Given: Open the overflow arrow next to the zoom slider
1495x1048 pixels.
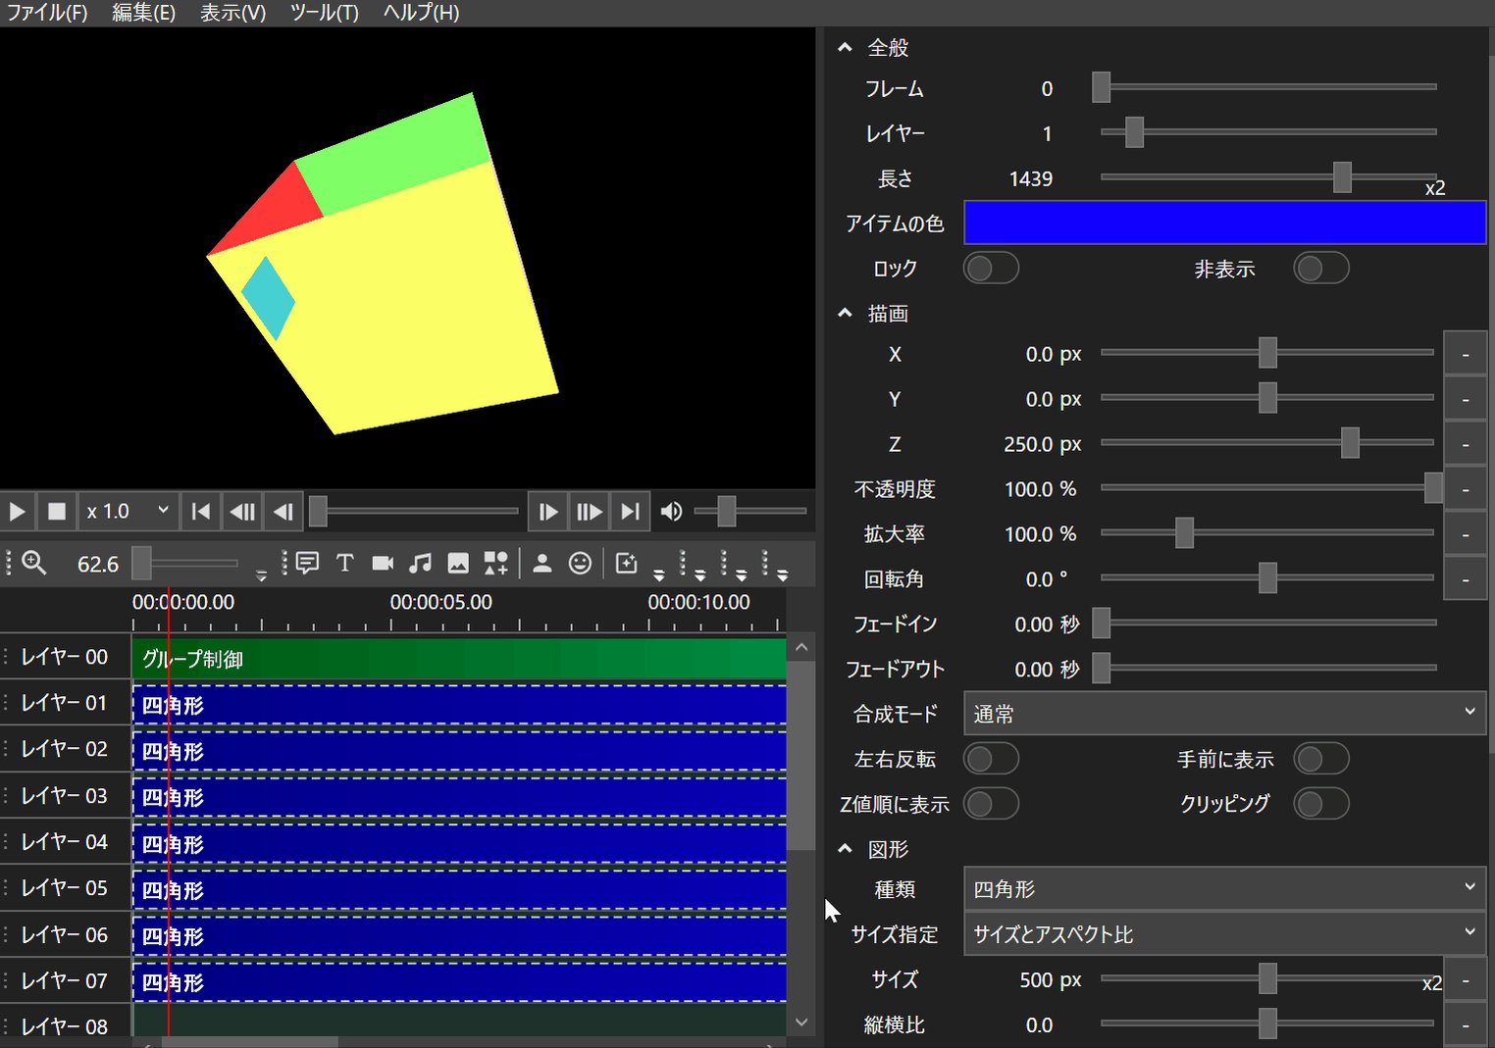Looking at the screenshot, I should pyautogui.click(x=261, y=575).
